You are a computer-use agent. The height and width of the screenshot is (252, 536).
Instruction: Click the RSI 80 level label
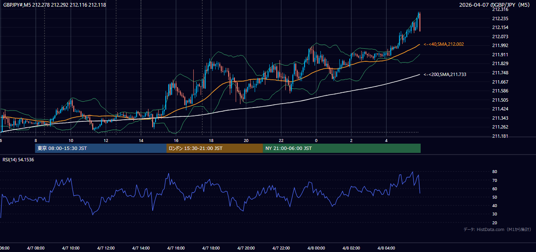pyautogui.click(x=494, y=172)
